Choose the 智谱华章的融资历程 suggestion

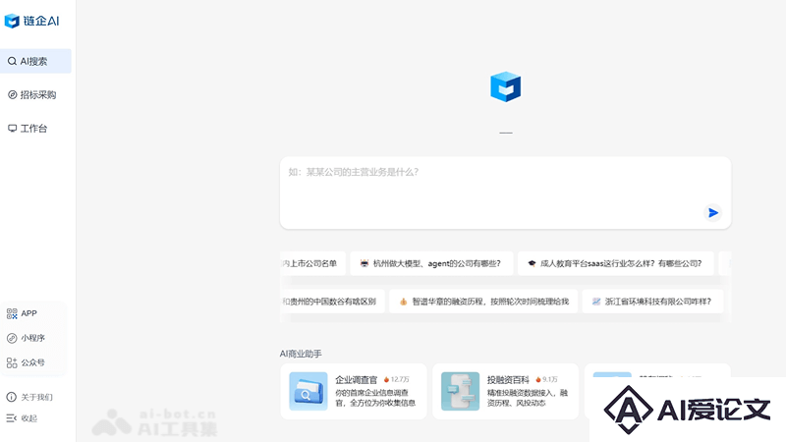(x=483, y=302)
